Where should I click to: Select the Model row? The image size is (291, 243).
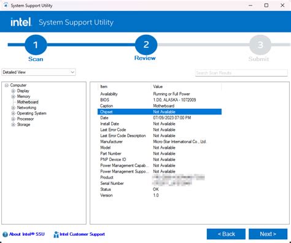tap(160, 148)
